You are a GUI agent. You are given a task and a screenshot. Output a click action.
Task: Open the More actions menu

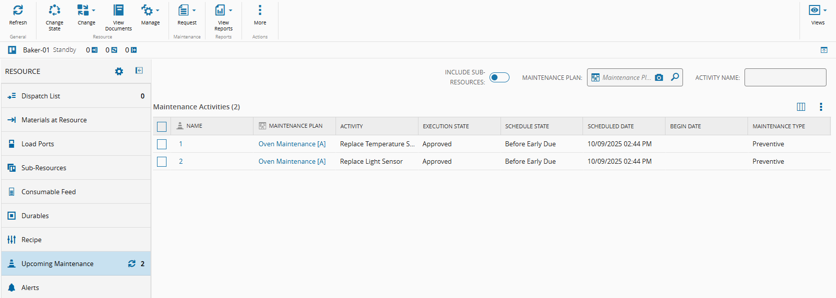(260, 10)
